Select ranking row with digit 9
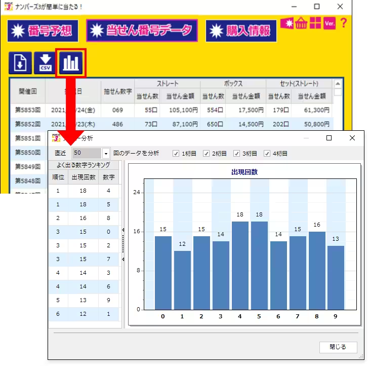 pos(84,300)
